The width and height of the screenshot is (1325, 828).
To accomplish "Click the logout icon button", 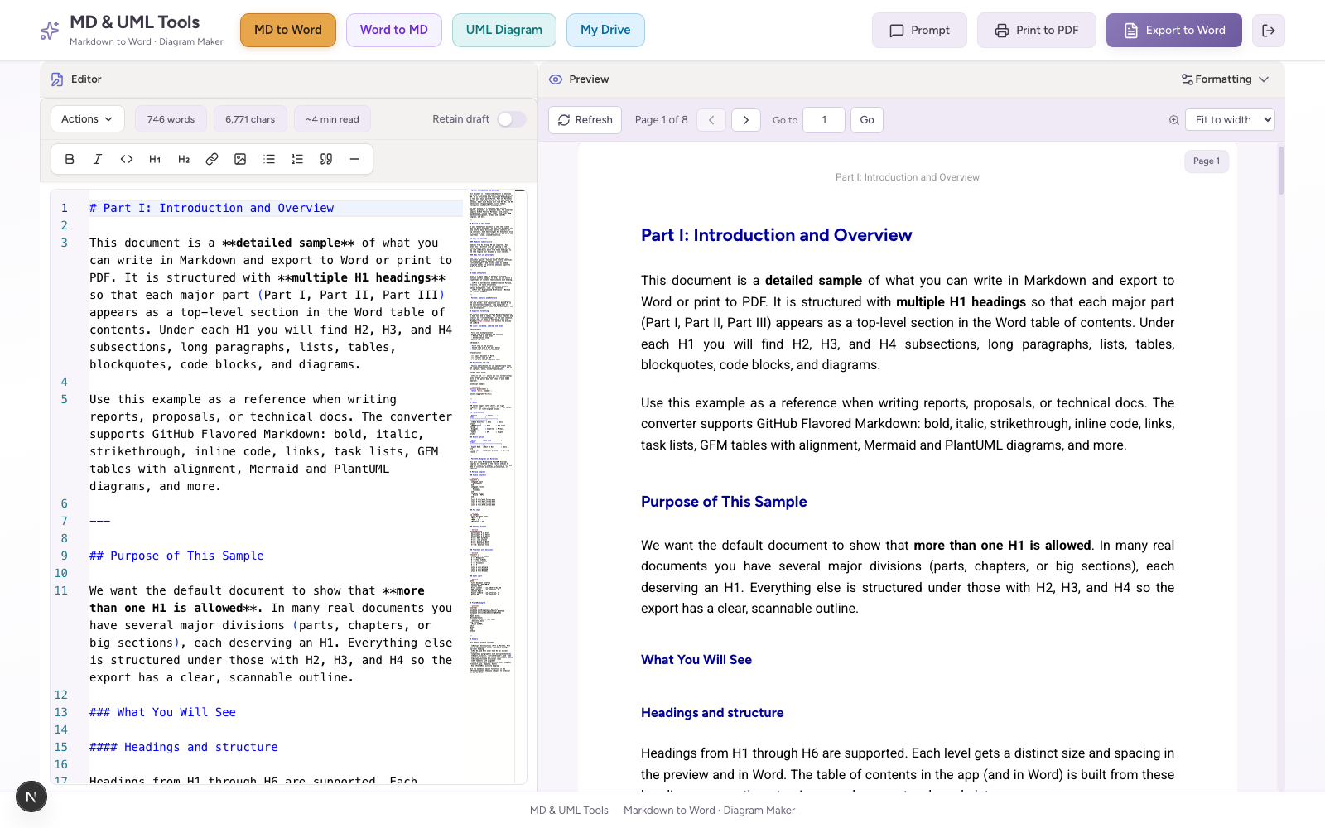I will [1269, 31].
